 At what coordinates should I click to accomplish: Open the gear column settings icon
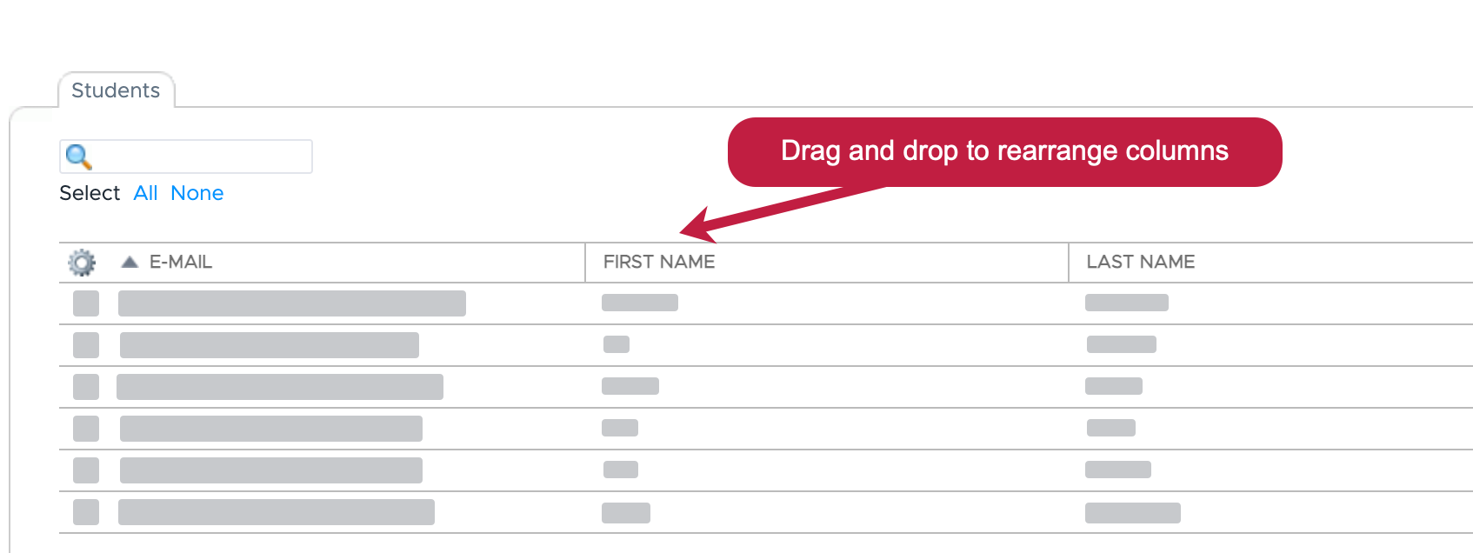82,262
